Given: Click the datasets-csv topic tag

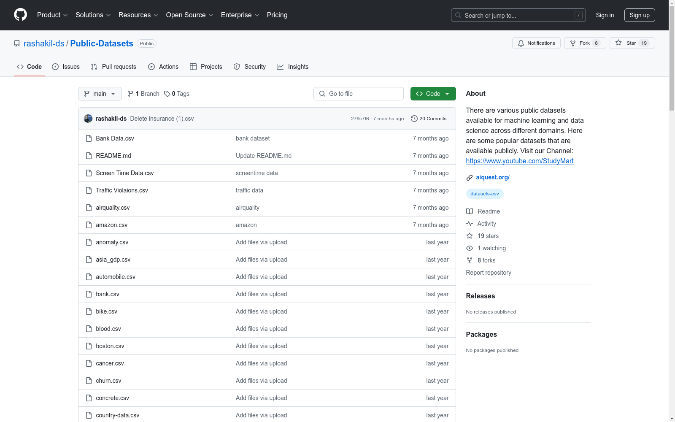Looking at the screenshot, I should point(485,194).
